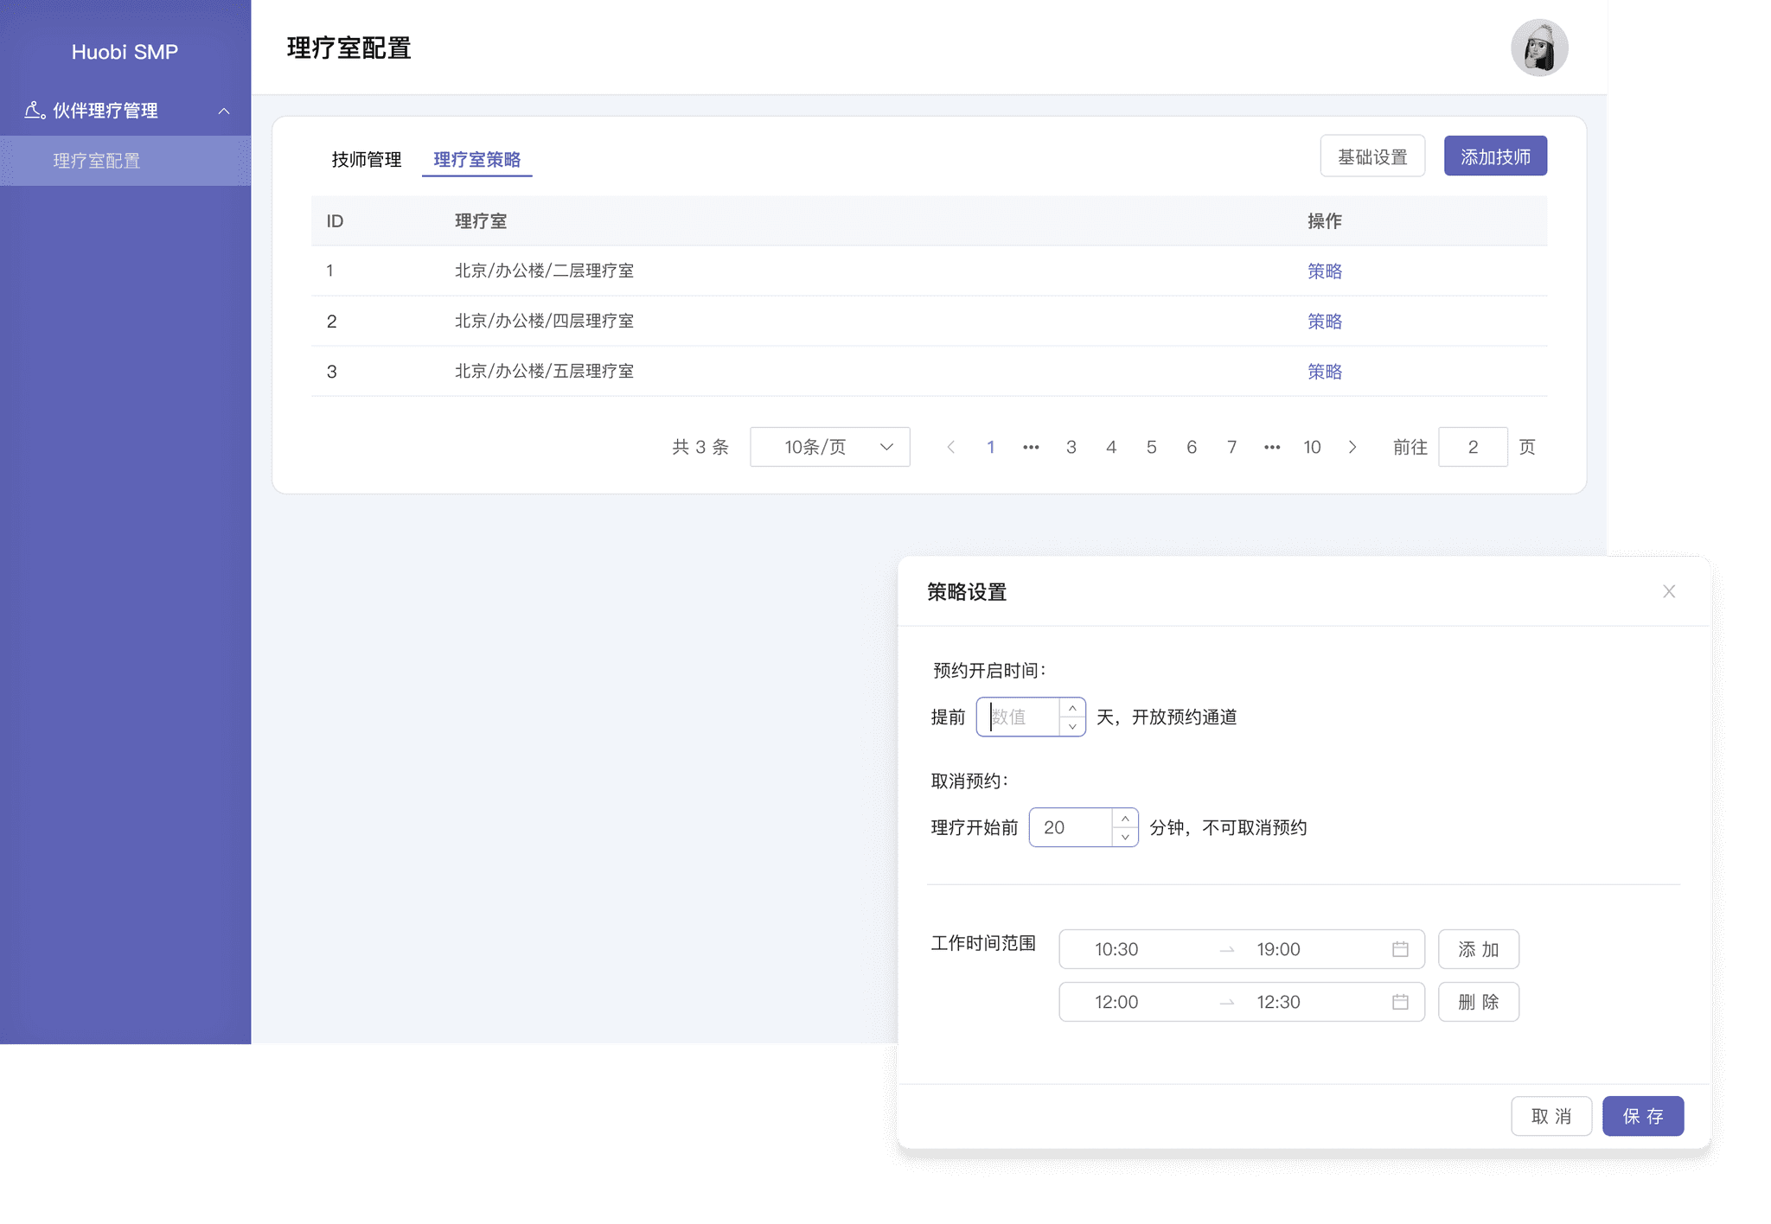Open the calendar icon on the 10:30–19:00 range
Screen dimensions: 1771x1224
tap(1400, 949)
